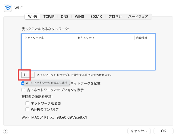Image resolution: width=178 pixels, height=138 pixels.
Task: Check the Wi-Fiのオン/オフ admin option
Action: pos(27,109)
